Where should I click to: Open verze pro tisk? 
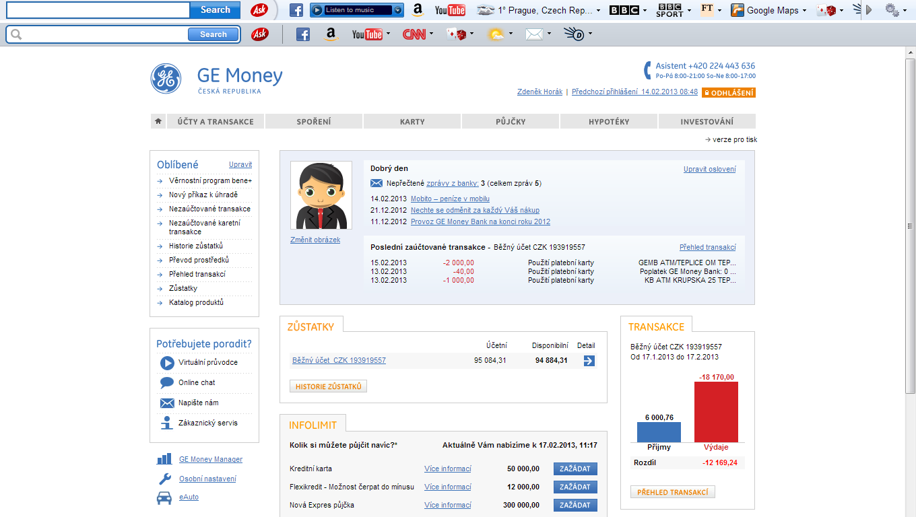coord(731,139)
